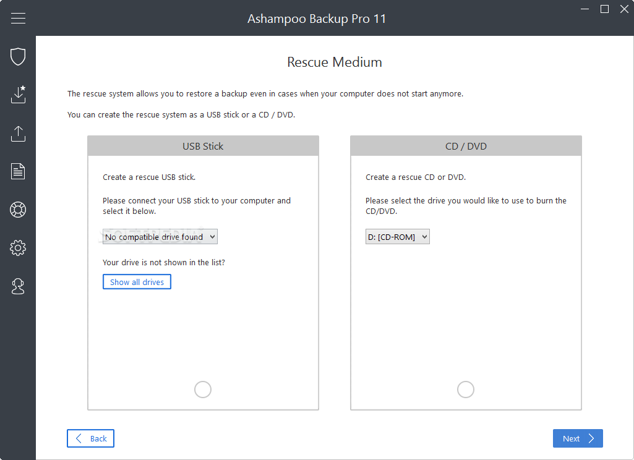Click the 'Ashampoo Backup Pro 11' title

(x=317, y=19)
